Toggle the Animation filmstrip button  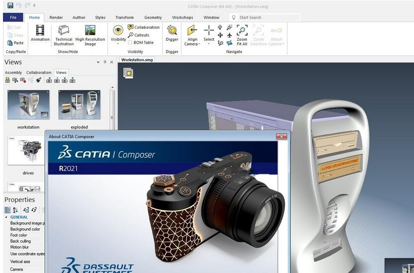(x=40, y=33)
